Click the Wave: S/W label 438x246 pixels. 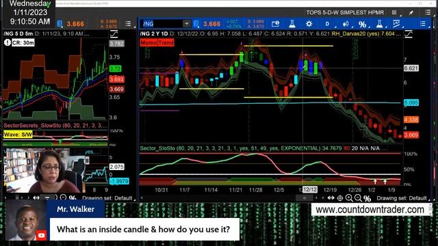coord(18,135)
